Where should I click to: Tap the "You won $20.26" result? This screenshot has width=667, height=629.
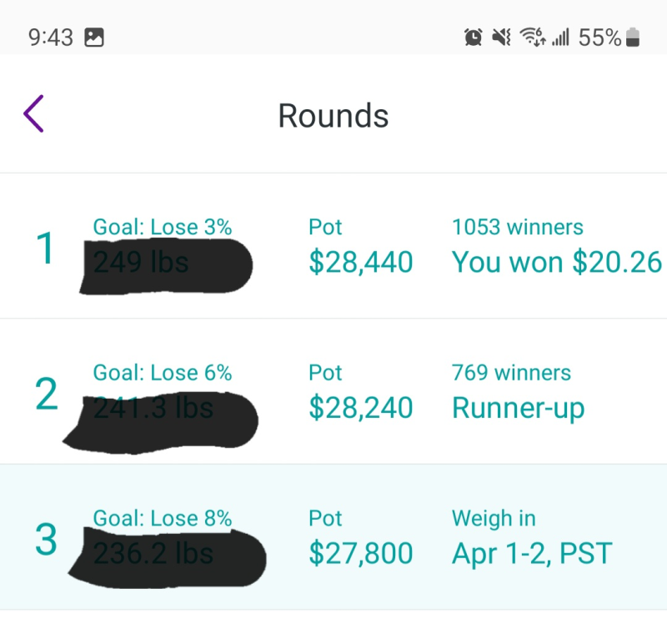[x=556, y=262]
